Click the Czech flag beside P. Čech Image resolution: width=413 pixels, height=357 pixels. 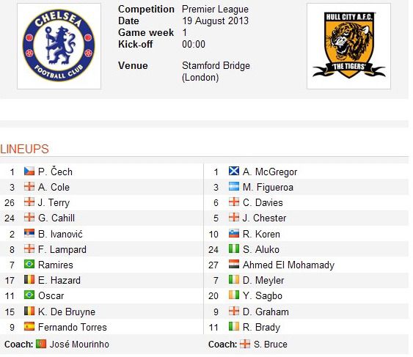29,172
